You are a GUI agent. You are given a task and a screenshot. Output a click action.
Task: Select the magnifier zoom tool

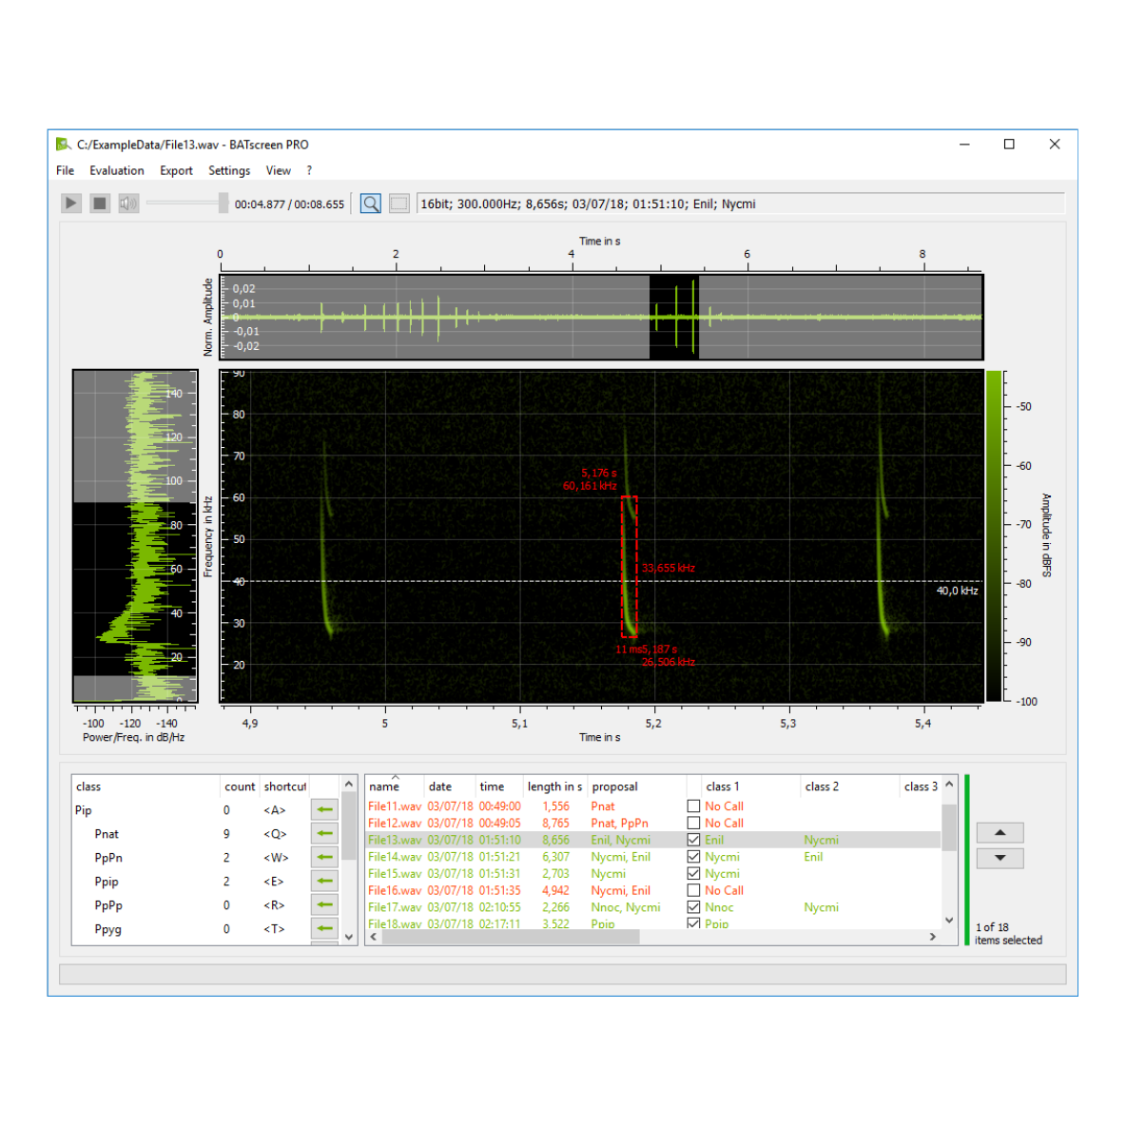(371, 204)
